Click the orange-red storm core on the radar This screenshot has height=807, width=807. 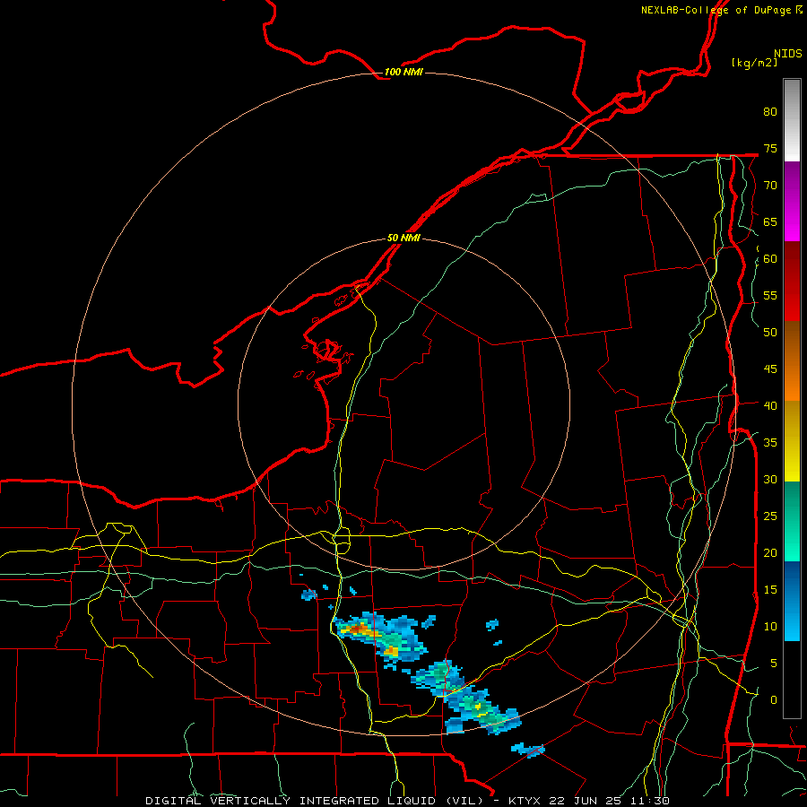click(x=356, y=629)
